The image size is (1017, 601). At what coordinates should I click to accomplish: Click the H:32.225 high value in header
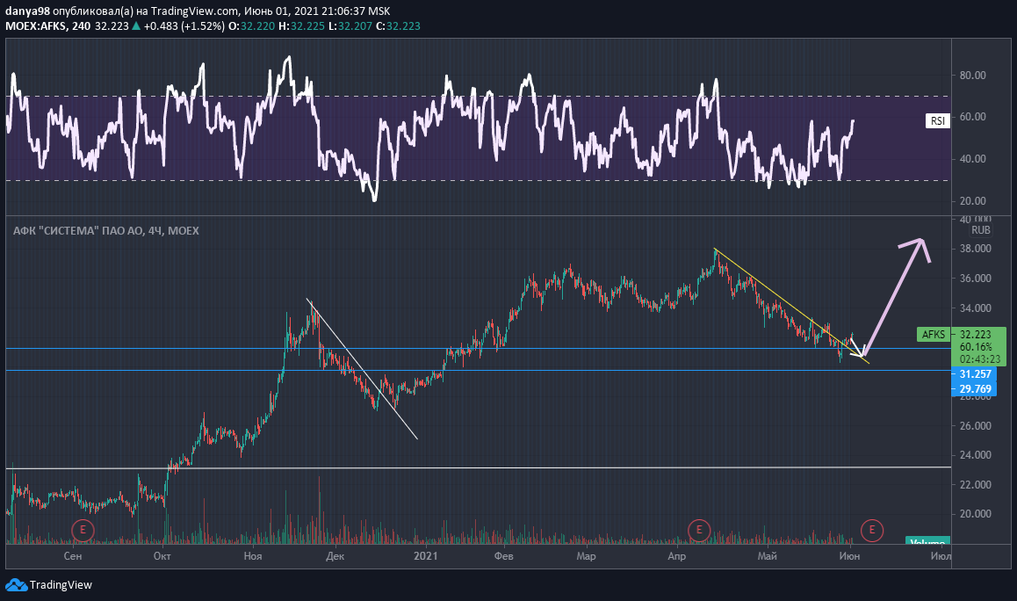click(301, 26)
